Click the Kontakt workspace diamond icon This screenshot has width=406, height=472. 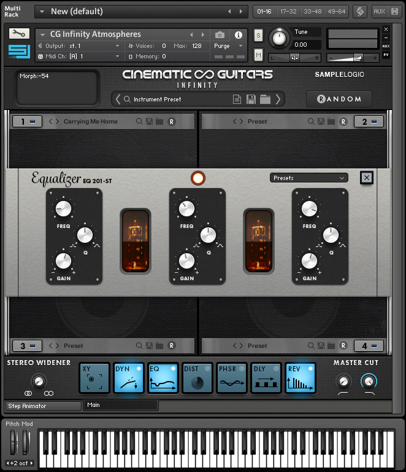pyautogui.click(x=360, y=12)
